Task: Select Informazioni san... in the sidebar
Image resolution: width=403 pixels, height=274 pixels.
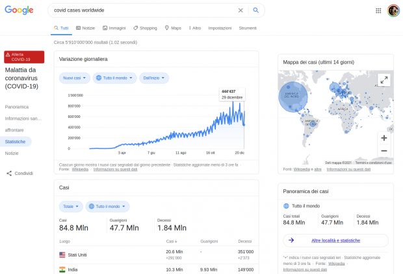Action: [x=23, y=119]
